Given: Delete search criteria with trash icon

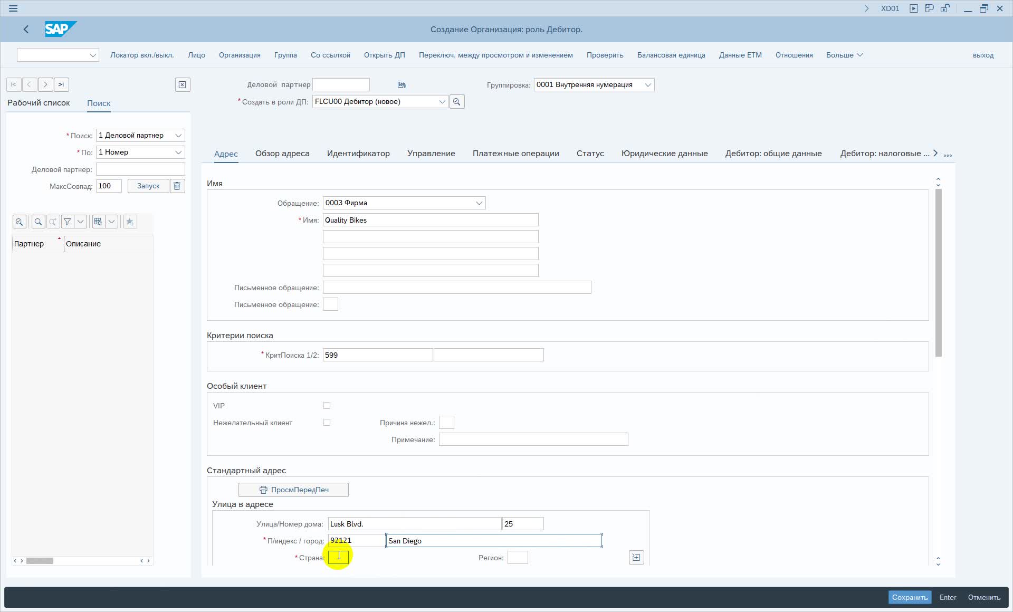Looking at the screenshot, I should tap(177, 186).
